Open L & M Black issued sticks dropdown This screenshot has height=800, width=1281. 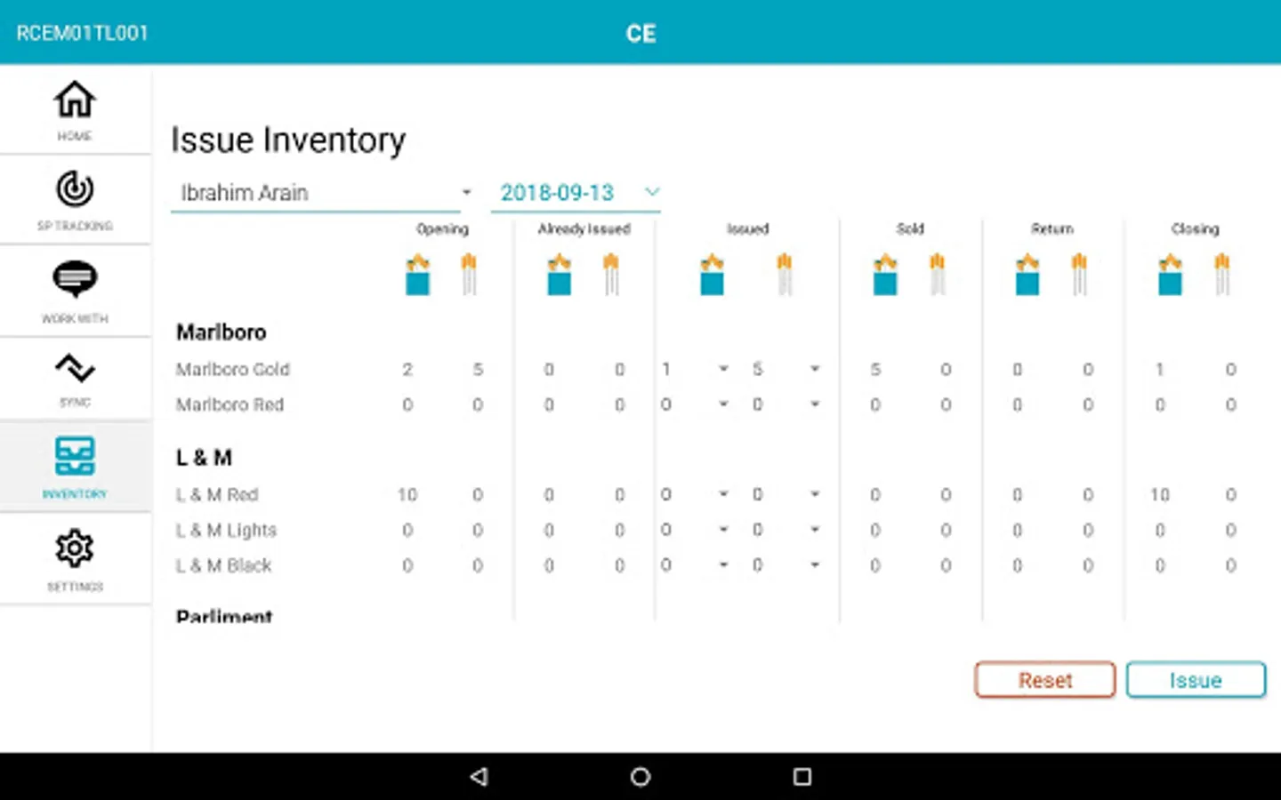click(x=786, y=565)
